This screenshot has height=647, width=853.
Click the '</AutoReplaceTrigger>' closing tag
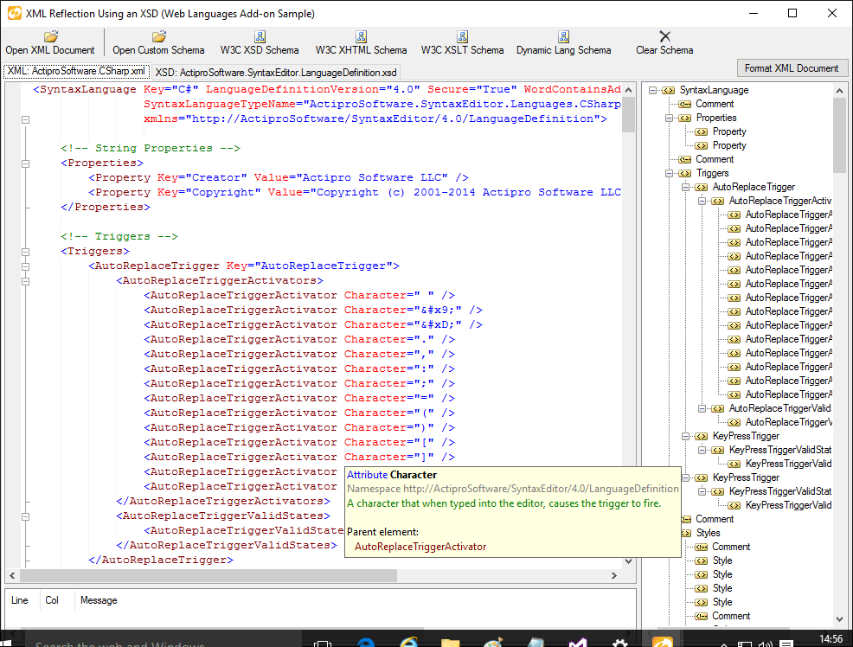click(161, 560)
